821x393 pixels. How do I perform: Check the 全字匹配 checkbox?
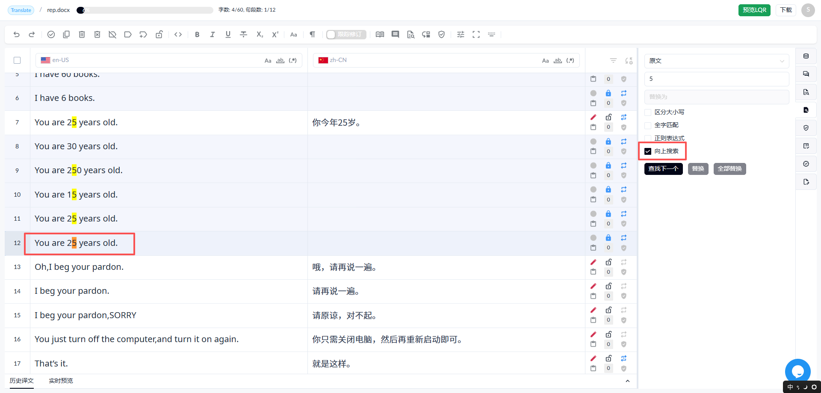648,125
